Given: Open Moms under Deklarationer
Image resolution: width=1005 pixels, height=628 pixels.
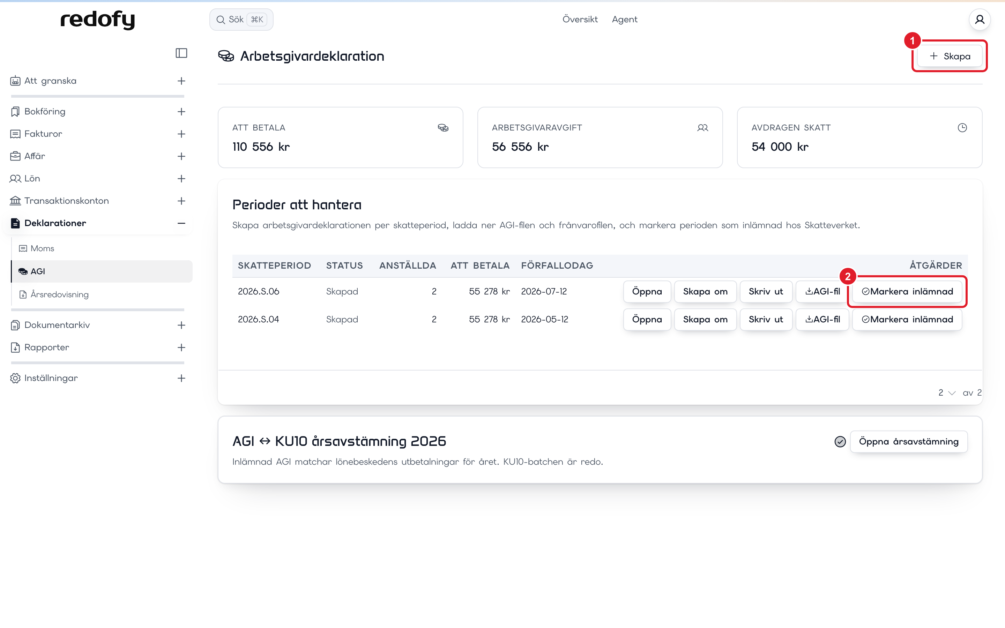Looking at the screenshot, I should [102, 248].
